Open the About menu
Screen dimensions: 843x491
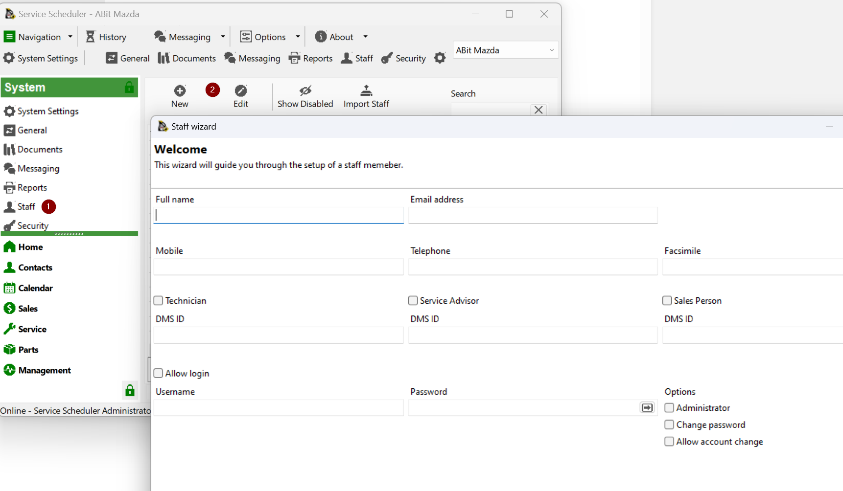[334, 37]
